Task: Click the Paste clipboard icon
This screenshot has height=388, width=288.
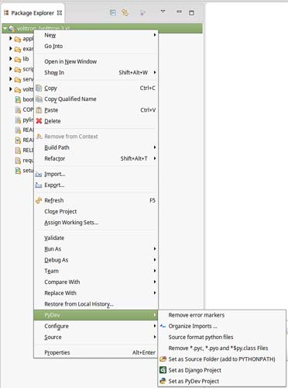Action: (39, 110)
